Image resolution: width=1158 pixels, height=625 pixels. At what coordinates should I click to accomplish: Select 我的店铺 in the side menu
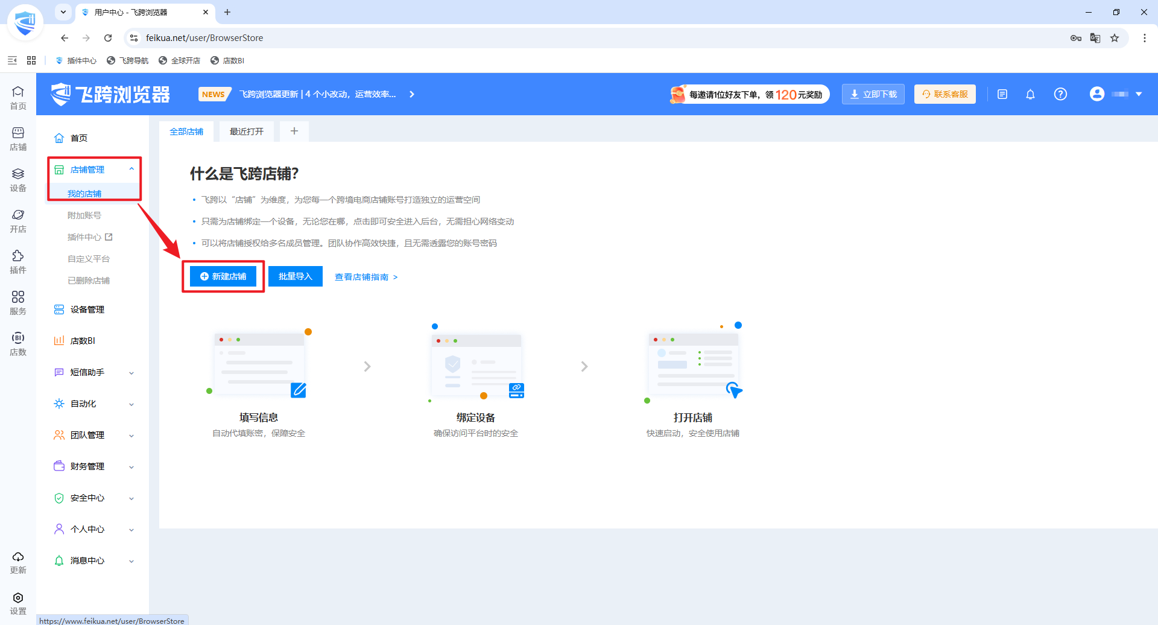(x=84, y=194)
